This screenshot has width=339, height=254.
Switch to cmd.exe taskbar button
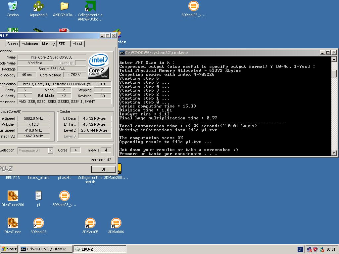coord(46,249)
